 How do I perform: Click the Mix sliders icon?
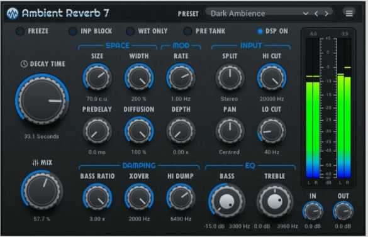click(x=35, y=162)
